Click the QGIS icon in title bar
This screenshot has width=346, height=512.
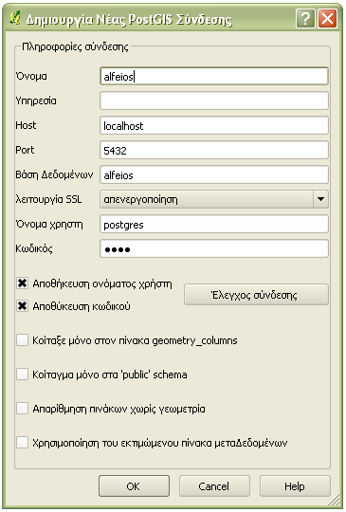point(14,18)
